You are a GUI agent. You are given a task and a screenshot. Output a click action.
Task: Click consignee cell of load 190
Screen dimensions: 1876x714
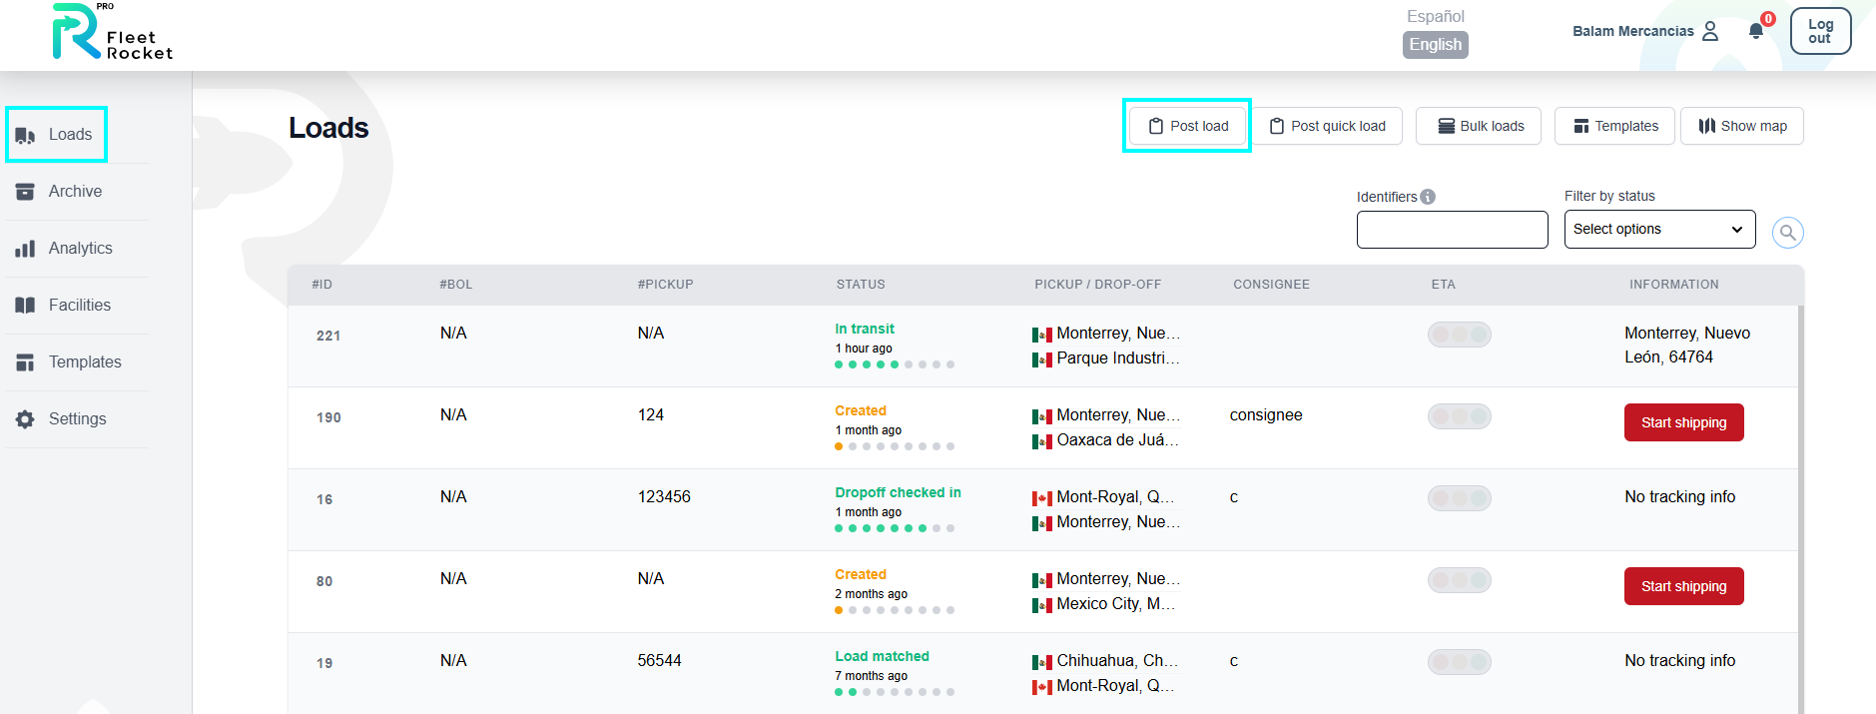(x=1266, y=414)
